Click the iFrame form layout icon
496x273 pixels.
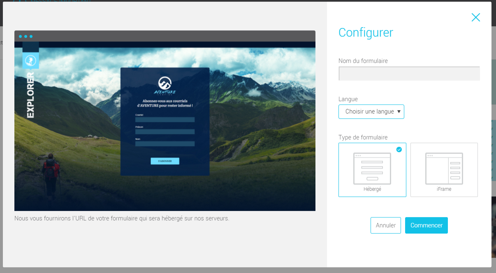click(444, 168)
